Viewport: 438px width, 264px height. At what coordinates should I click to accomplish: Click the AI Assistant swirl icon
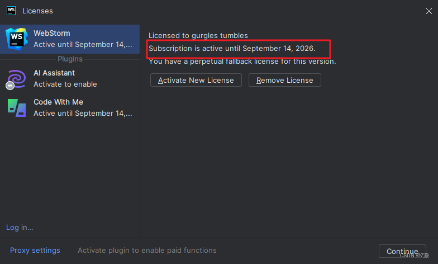click(x=17, y=78)
